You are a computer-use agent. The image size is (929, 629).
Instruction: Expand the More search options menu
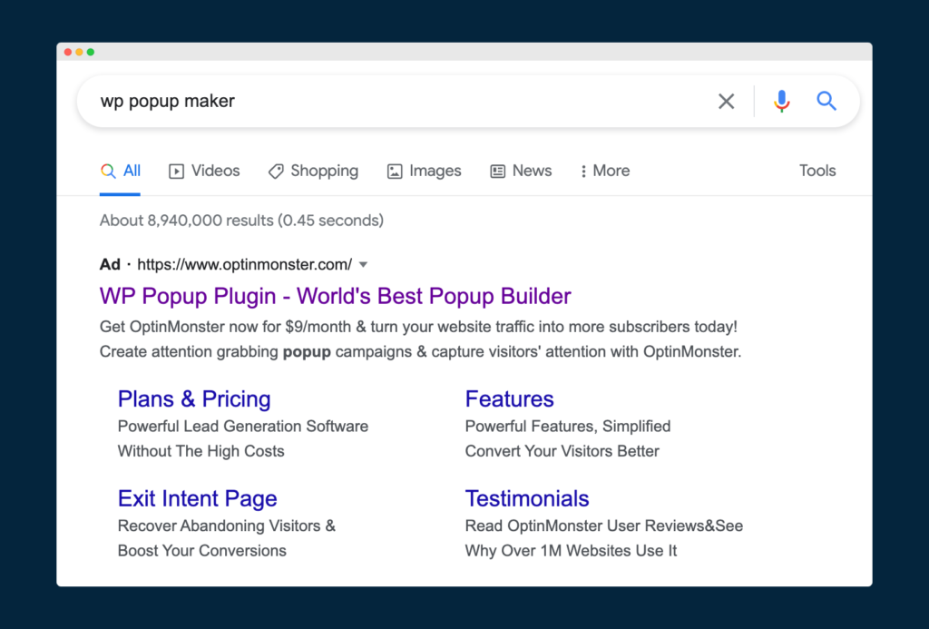click(x=605, y=172)
